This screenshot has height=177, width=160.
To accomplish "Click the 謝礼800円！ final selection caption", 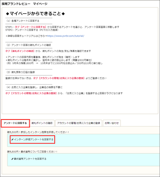I will (x=32, y=152).
